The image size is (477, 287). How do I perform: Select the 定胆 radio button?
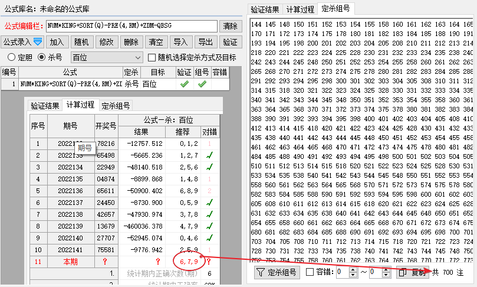pos(12,57)
